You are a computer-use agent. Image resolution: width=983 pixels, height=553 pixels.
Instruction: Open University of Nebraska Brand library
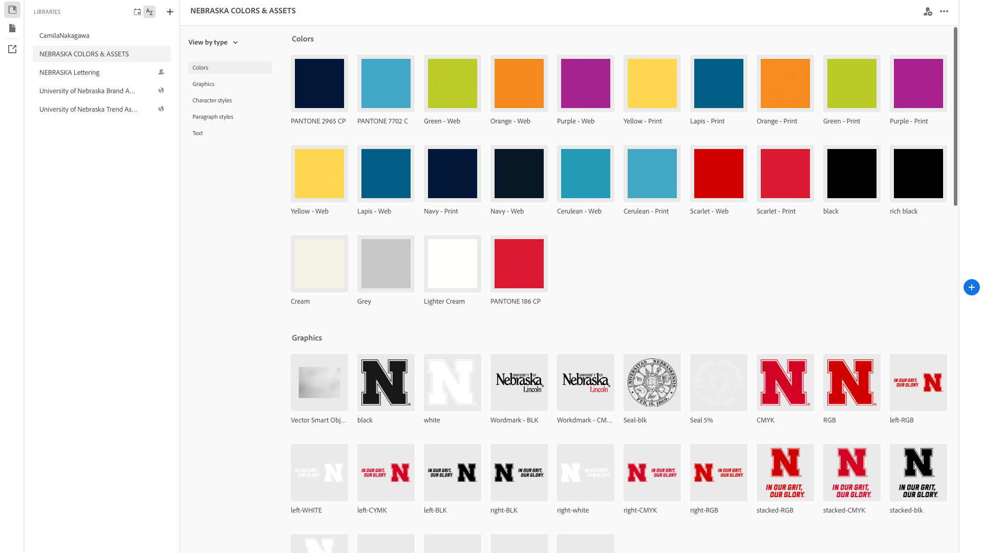click(x=87, y=91)
